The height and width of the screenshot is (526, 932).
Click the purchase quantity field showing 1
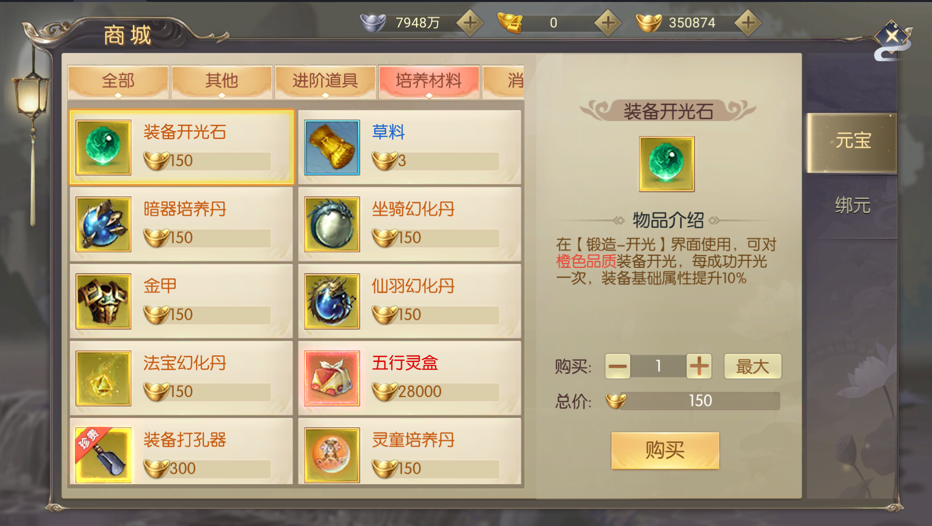click(658, 366)
